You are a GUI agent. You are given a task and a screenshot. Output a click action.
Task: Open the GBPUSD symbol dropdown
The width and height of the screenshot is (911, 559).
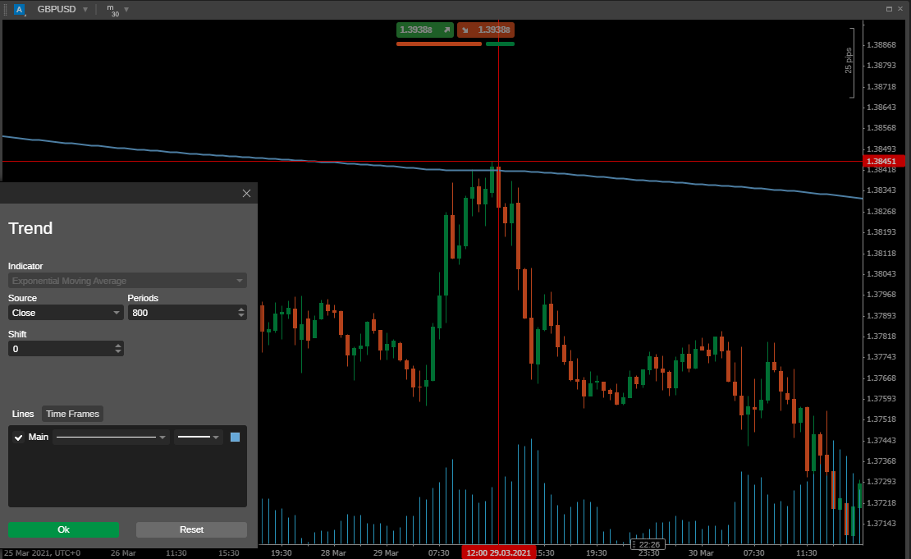tap(85, 9)
